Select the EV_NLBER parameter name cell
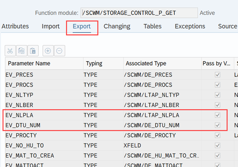 (x=44, y=105)
